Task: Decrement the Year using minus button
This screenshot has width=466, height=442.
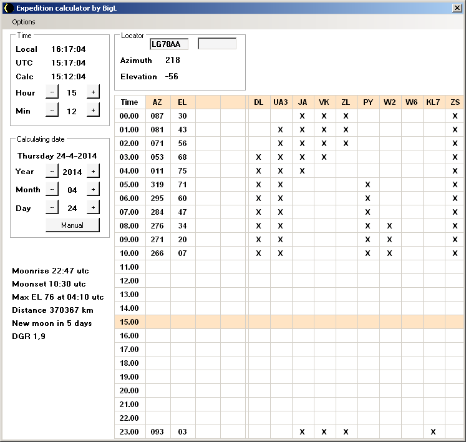Action: pos(52,171)
